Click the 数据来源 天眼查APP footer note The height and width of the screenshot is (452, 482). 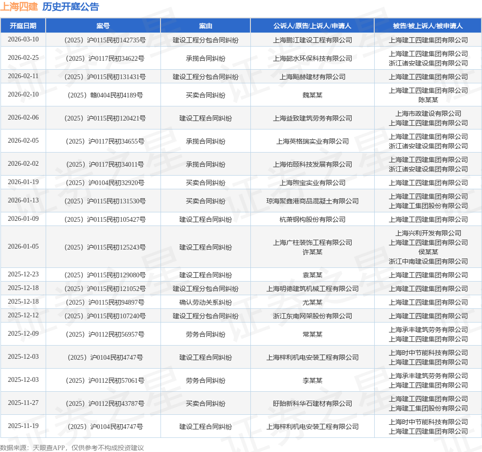pyautogui.click(x=72, y=448)
